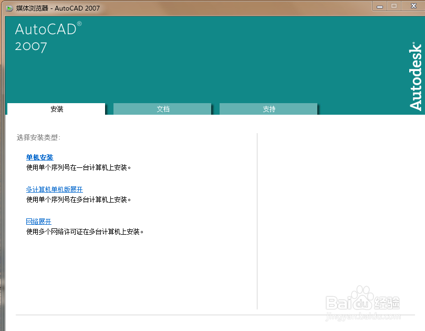The height and width of the screenshot is (331, 425).
Task: Click the media browser title bar icon
Action: pos(9,8)
